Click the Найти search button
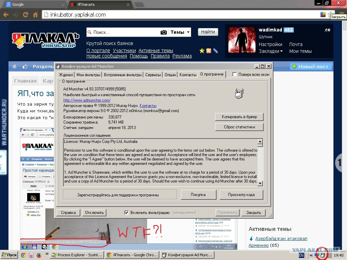 click(208, 32)
